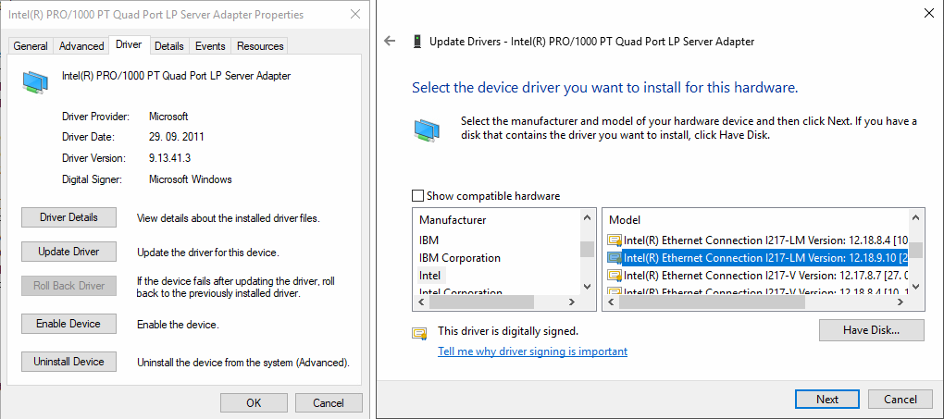This screenshot has width=944, height=419.
Task: Click Model list scroll down arrow
Action: click(915, 288)
